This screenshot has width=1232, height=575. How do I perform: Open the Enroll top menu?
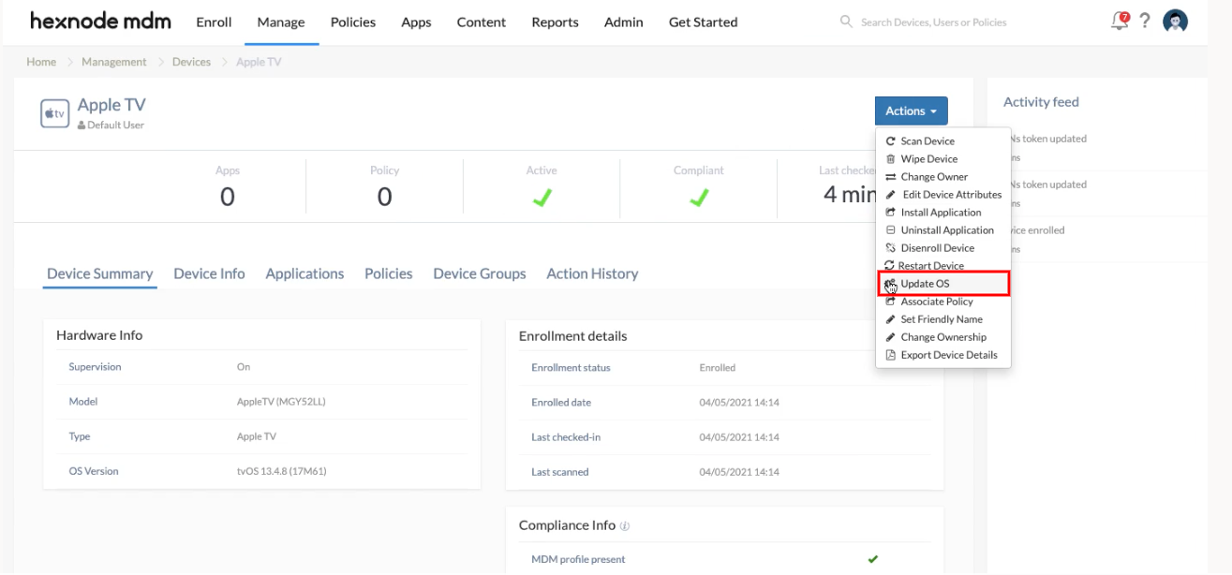pos(214,22)
